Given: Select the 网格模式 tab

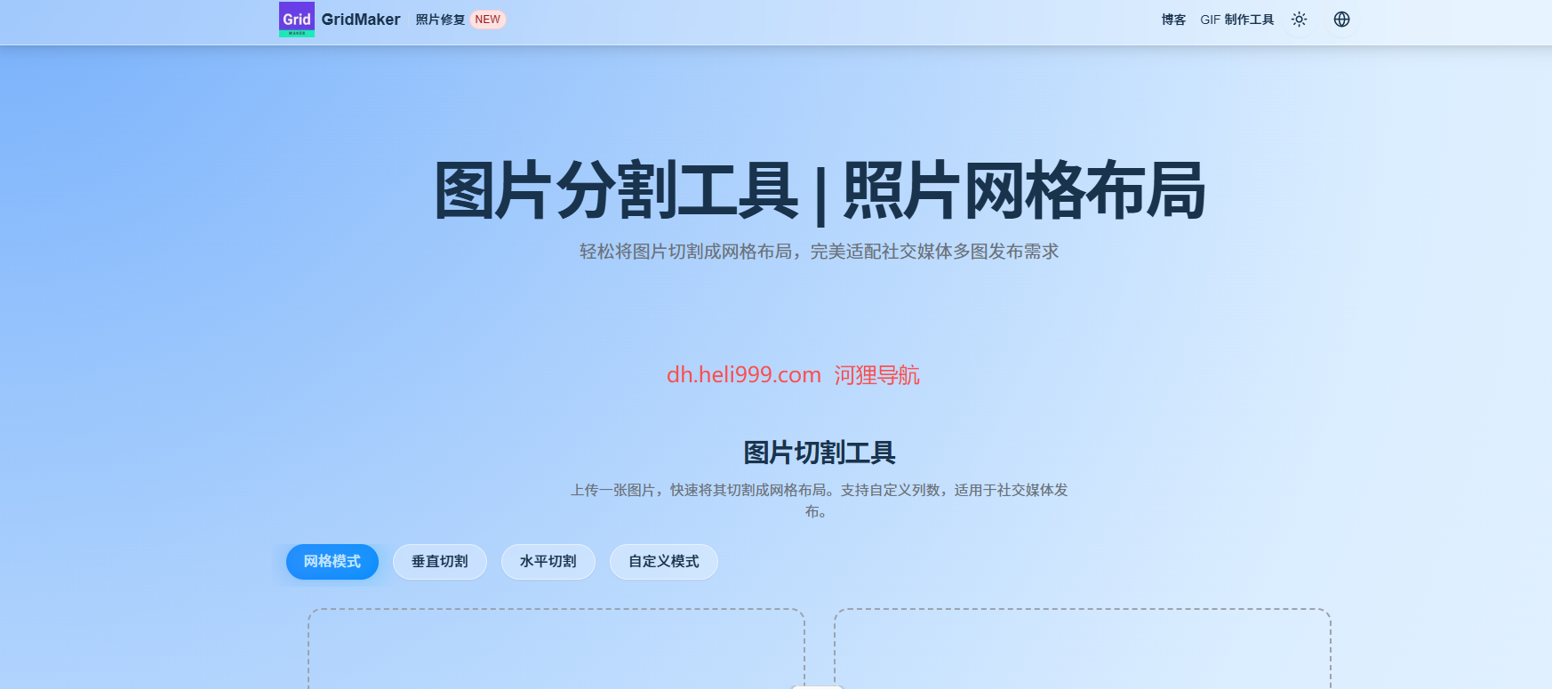Looking at the screenshot, I should (332, 562).
